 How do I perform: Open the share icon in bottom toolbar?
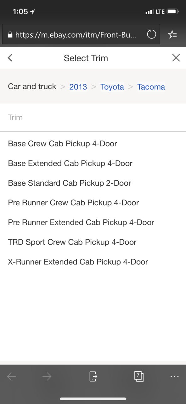coord(93,377)
